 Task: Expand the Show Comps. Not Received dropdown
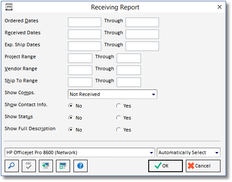(x=112, y=94)
